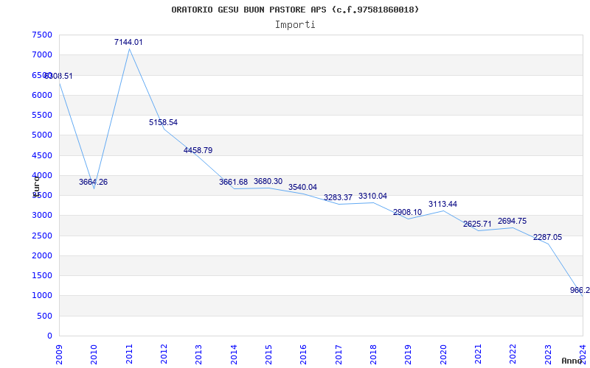
Task: Click the 0 y-axis value
Action: (49, 336)
